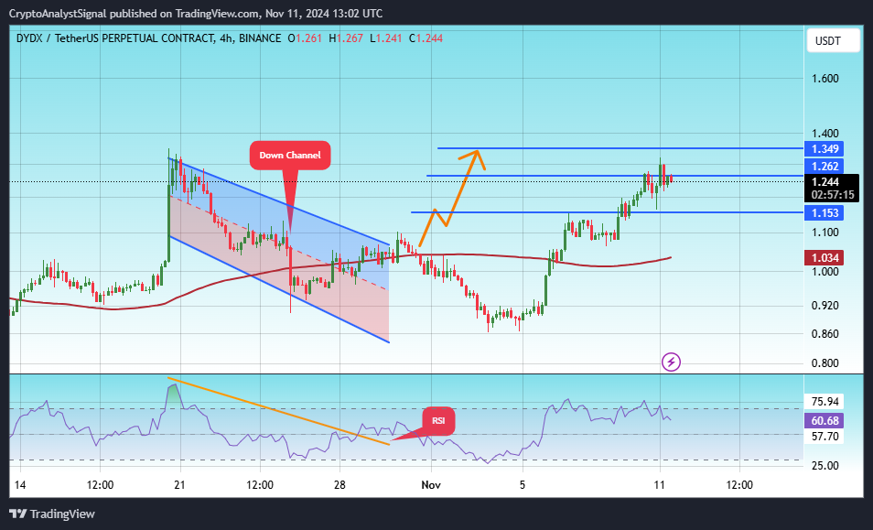Click the 21 date label on time axis
The width and height of the screenshot is (873, 530).
(180, 484)
